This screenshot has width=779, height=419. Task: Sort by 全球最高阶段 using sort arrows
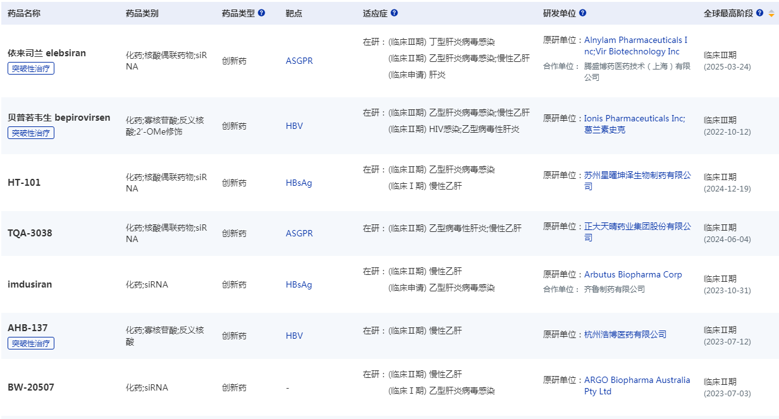[x=771, y=13]
